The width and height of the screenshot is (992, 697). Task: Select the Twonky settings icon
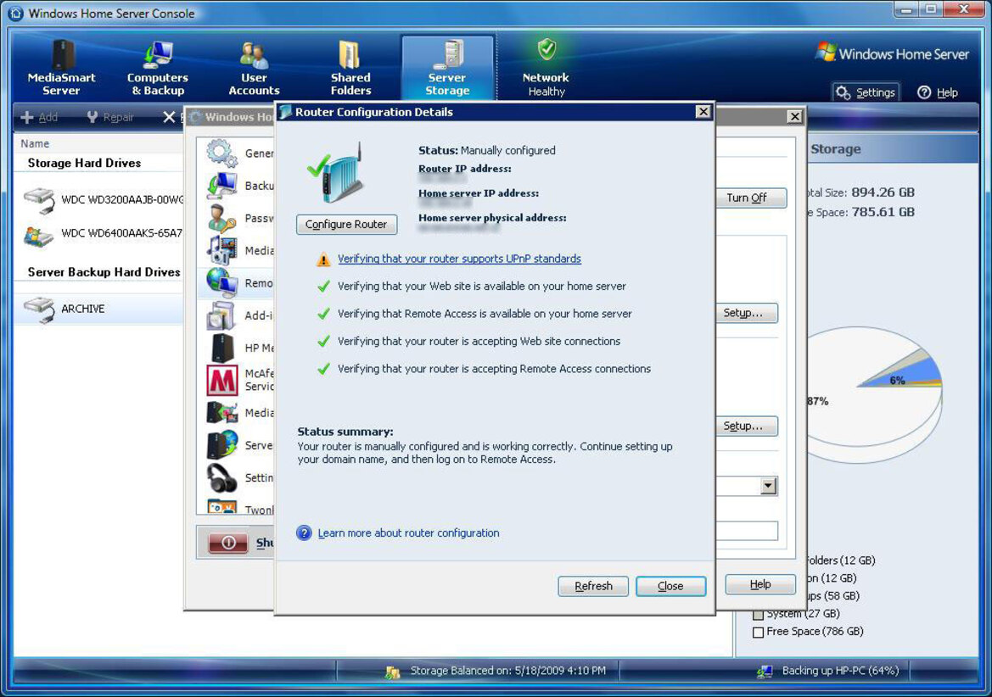pos(221,507)
